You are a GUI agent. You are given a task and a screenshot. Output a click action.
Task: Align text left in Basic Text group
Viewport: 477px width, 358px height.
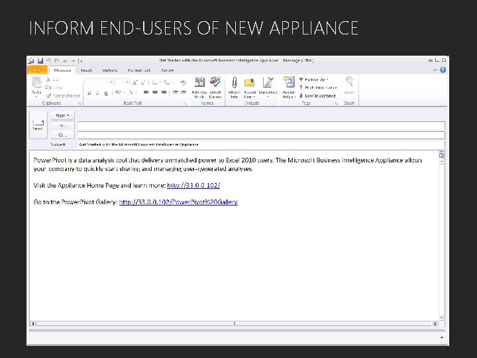(x=146, y=92)
